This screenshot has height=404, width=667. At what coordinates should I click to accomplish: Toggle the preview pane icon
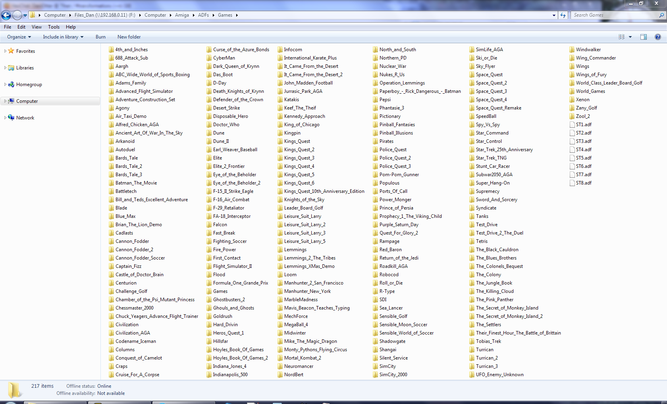(x=643, y=37)
